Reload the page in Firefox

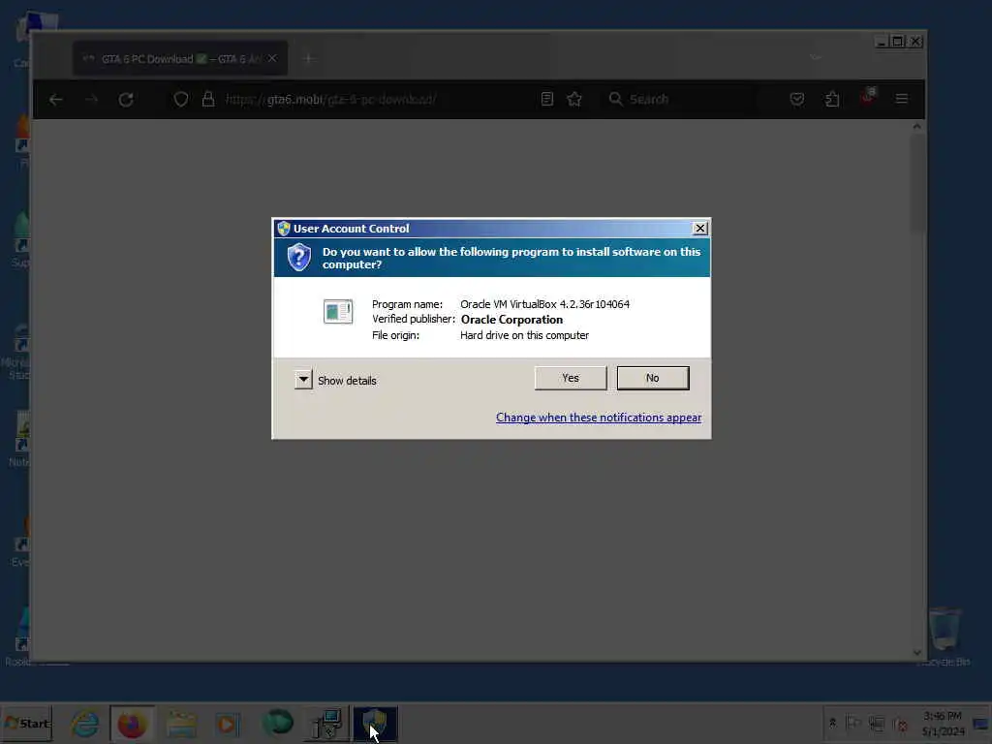point(126,100)
